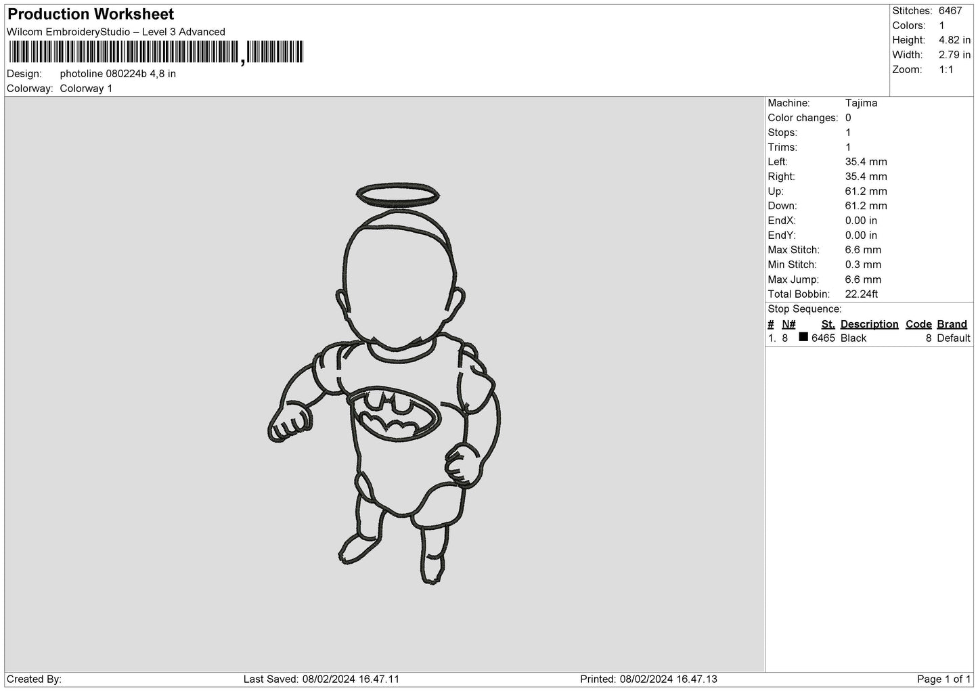Click the Left value 35.4 mm
Image resolution: width=978 pixels, height=691 pixels.
[x=866, y=162]
